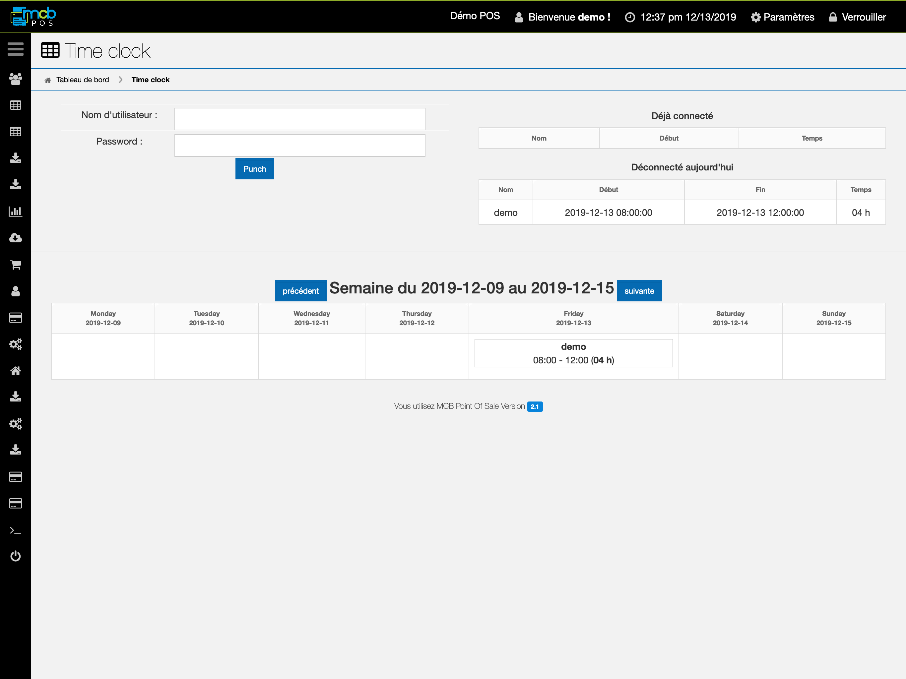Screen dimensions: 906x679
Task: Click 2019-12-13 08:00:00 start cell
Action: click(608, 213)
